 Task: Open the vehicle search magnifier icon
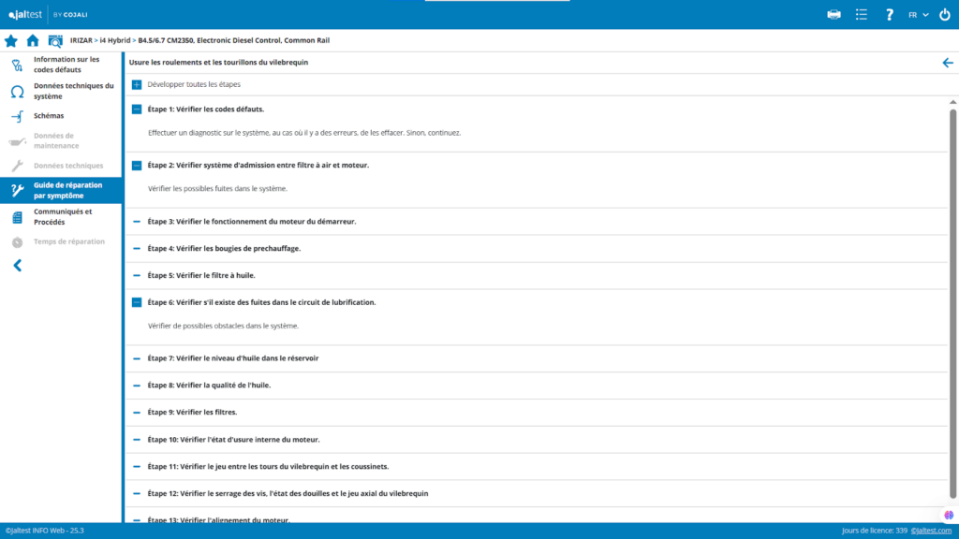(x=55, y=40)
